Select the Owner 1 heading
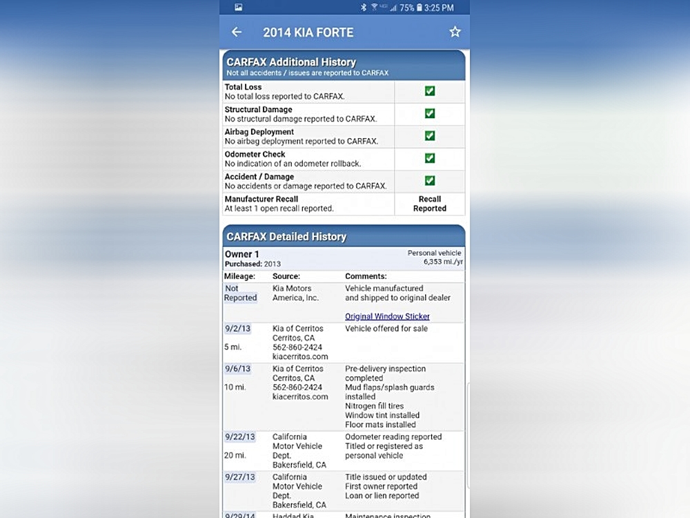 click(242, 254)
